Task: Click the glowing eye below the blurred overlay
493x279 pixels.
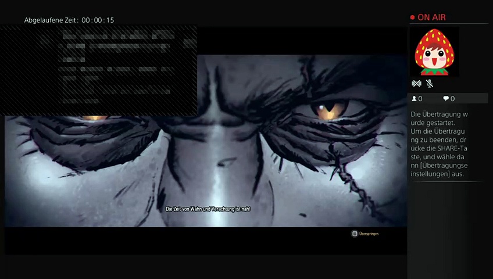Action: pos(93,119)
